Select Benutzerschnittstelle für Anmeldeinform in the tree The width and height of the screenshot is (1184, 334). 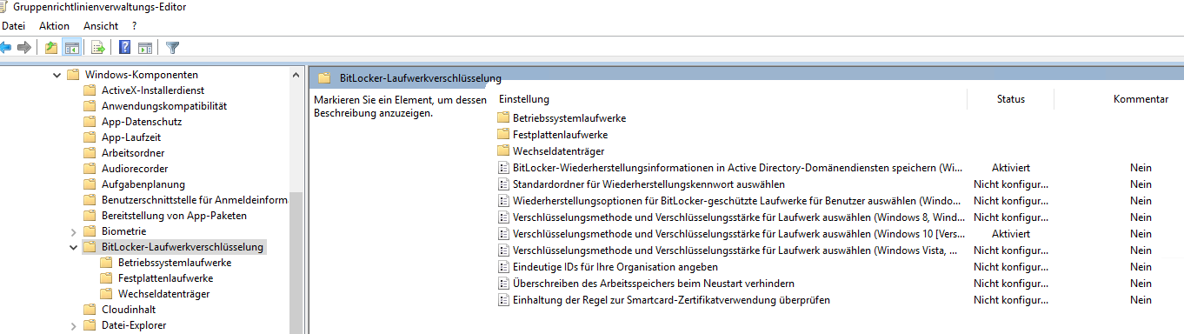click(194, 200)
